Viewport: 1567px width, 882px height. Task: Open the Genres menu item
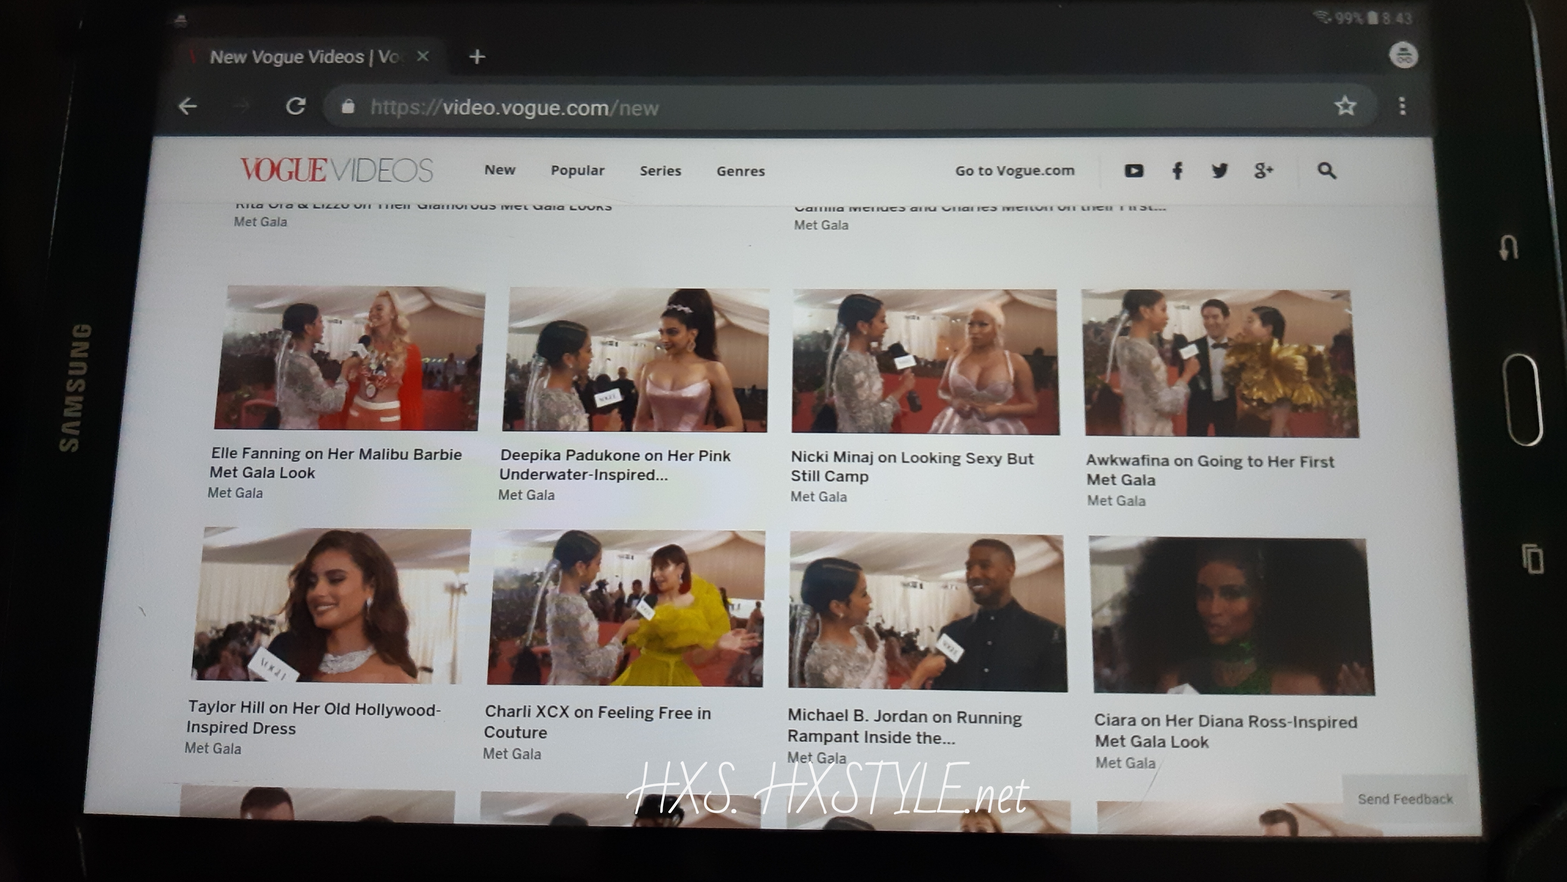tap(740, 171)
